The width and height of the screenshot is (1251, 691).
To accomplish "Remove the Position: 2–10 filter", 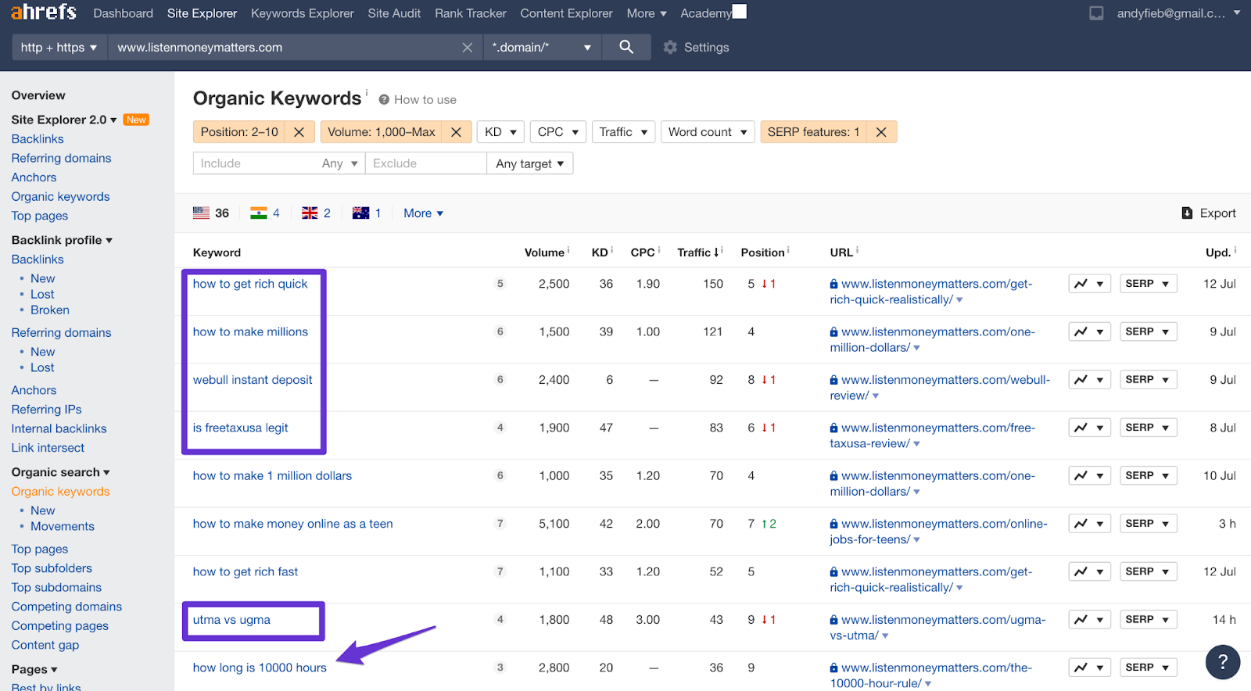I will click(x=299, y=132).
